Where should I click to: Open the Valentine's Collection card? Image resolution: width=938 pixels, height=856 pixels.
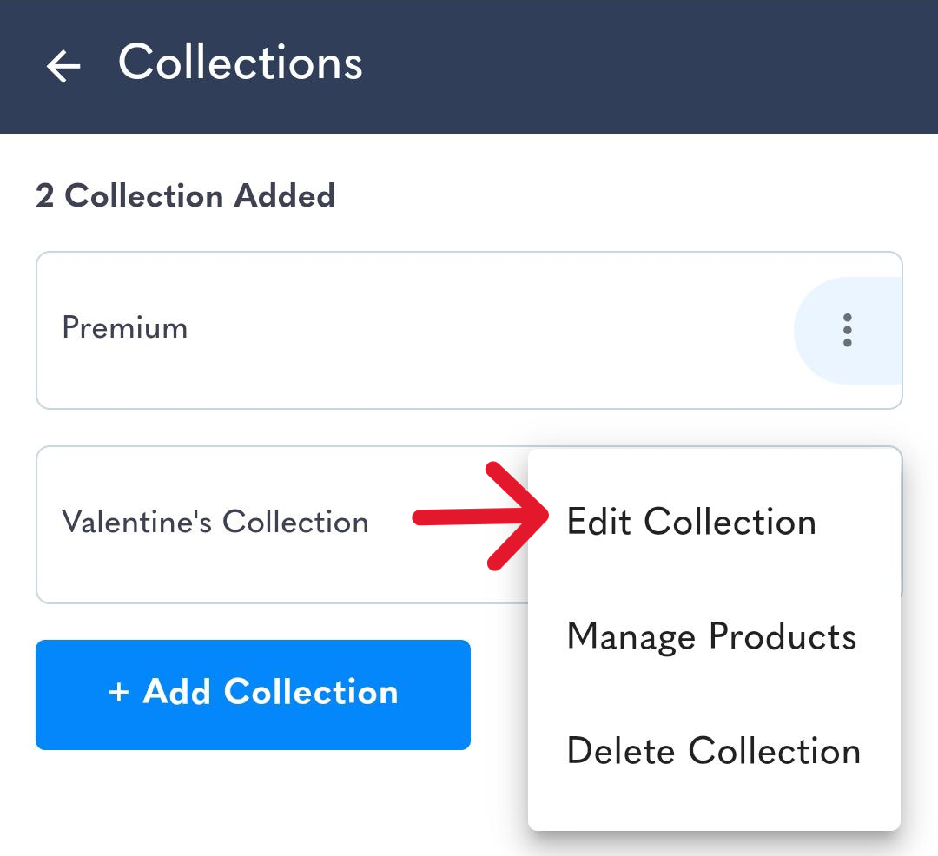281,525
